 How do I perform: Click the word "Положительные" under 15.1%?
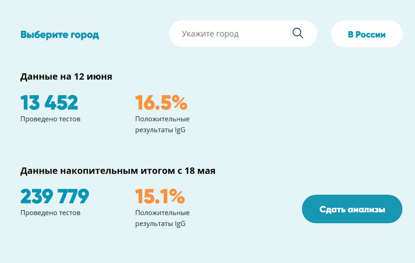(x=162, y=213)
